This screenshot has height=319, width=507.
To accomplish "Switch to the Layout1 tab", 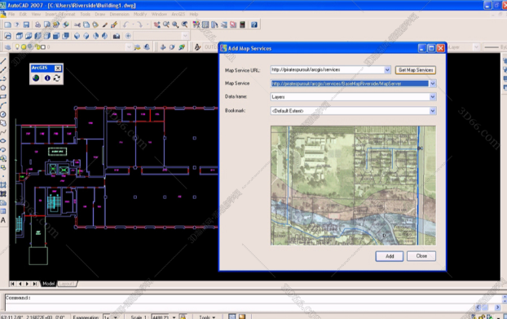I will pos(67,284).
